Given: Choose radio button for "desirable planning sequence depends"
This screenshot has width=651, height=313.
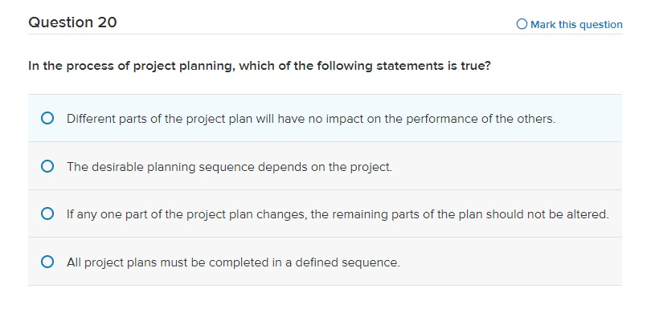Looking at the screenshot, I should tap(47, 167).
